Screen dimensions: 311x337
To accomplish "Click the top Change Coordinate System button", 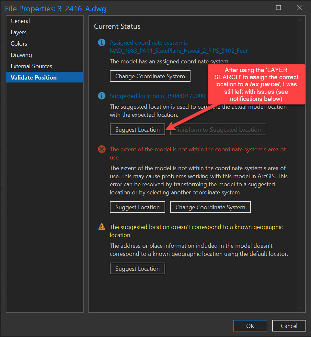I will 150,76.
